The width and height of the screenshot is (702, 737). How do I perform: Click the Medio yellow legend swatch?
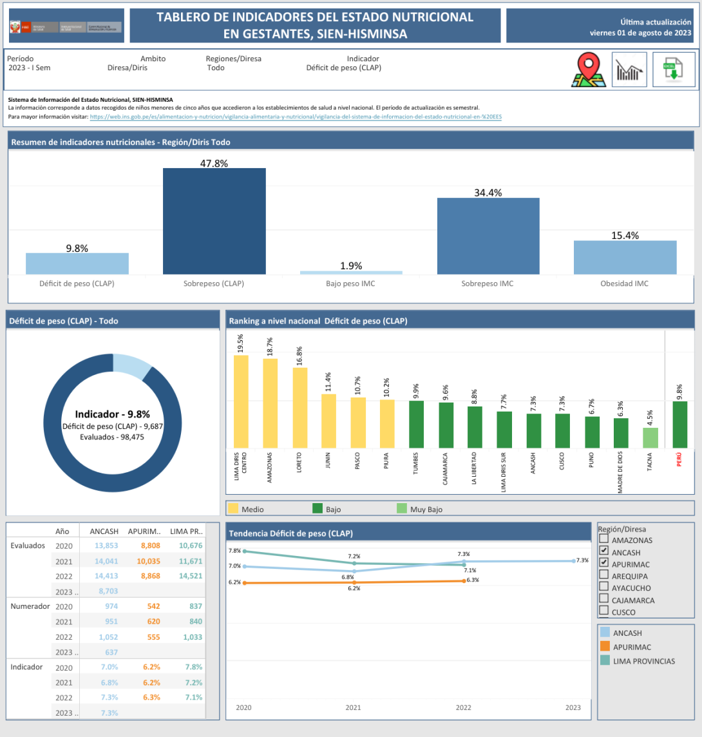[232, 509]
